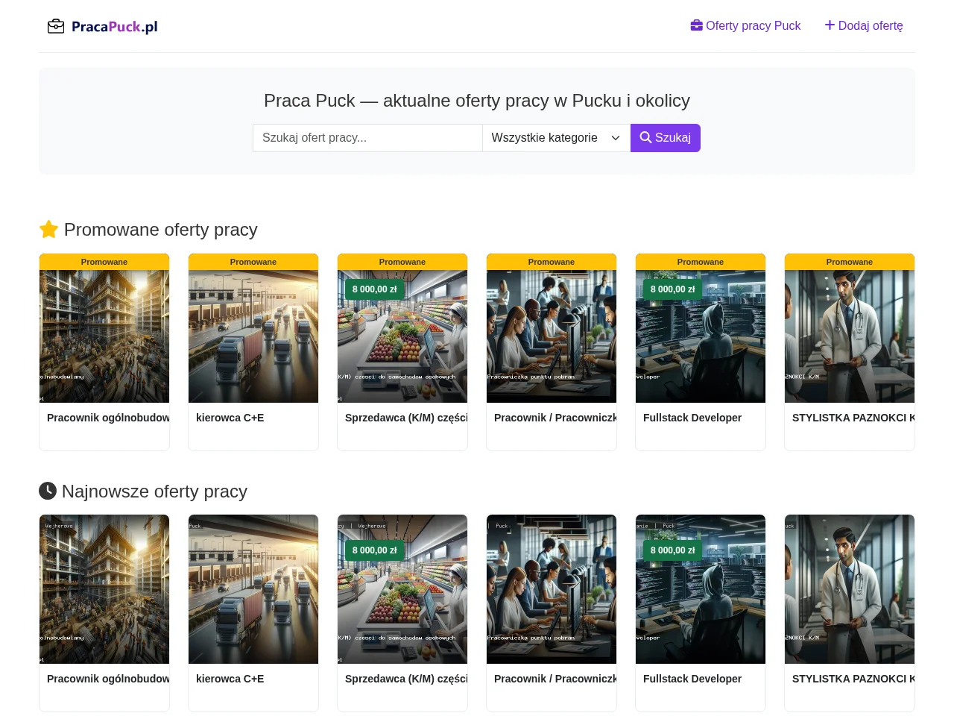Screen dimensions: 954x716
Task: Click the clock icon beside Najnowsze oferty pracy
Action: pos(48,491)
